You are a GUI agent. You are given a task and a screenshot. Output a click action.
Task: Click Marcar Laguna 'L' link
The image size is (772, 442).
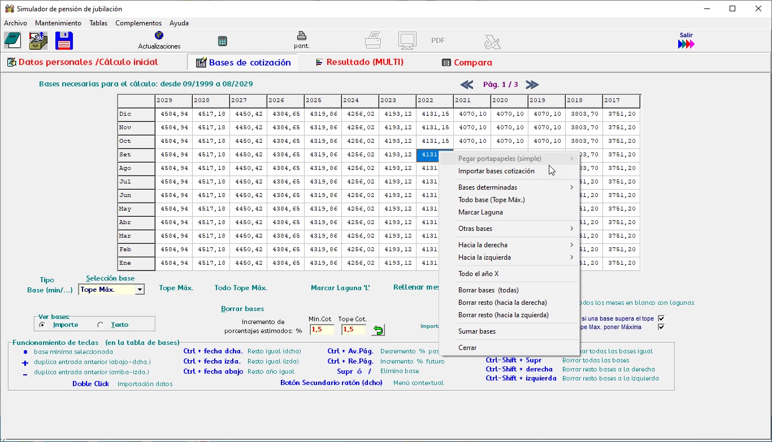340,288
